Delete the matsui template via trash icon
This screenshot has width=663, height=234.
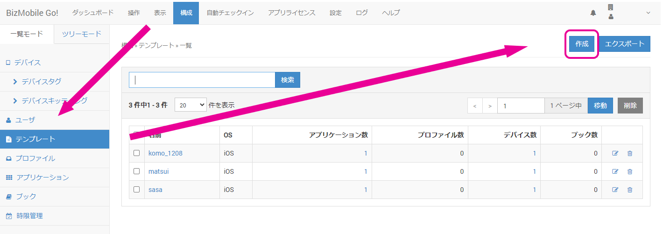pos(630,171)
